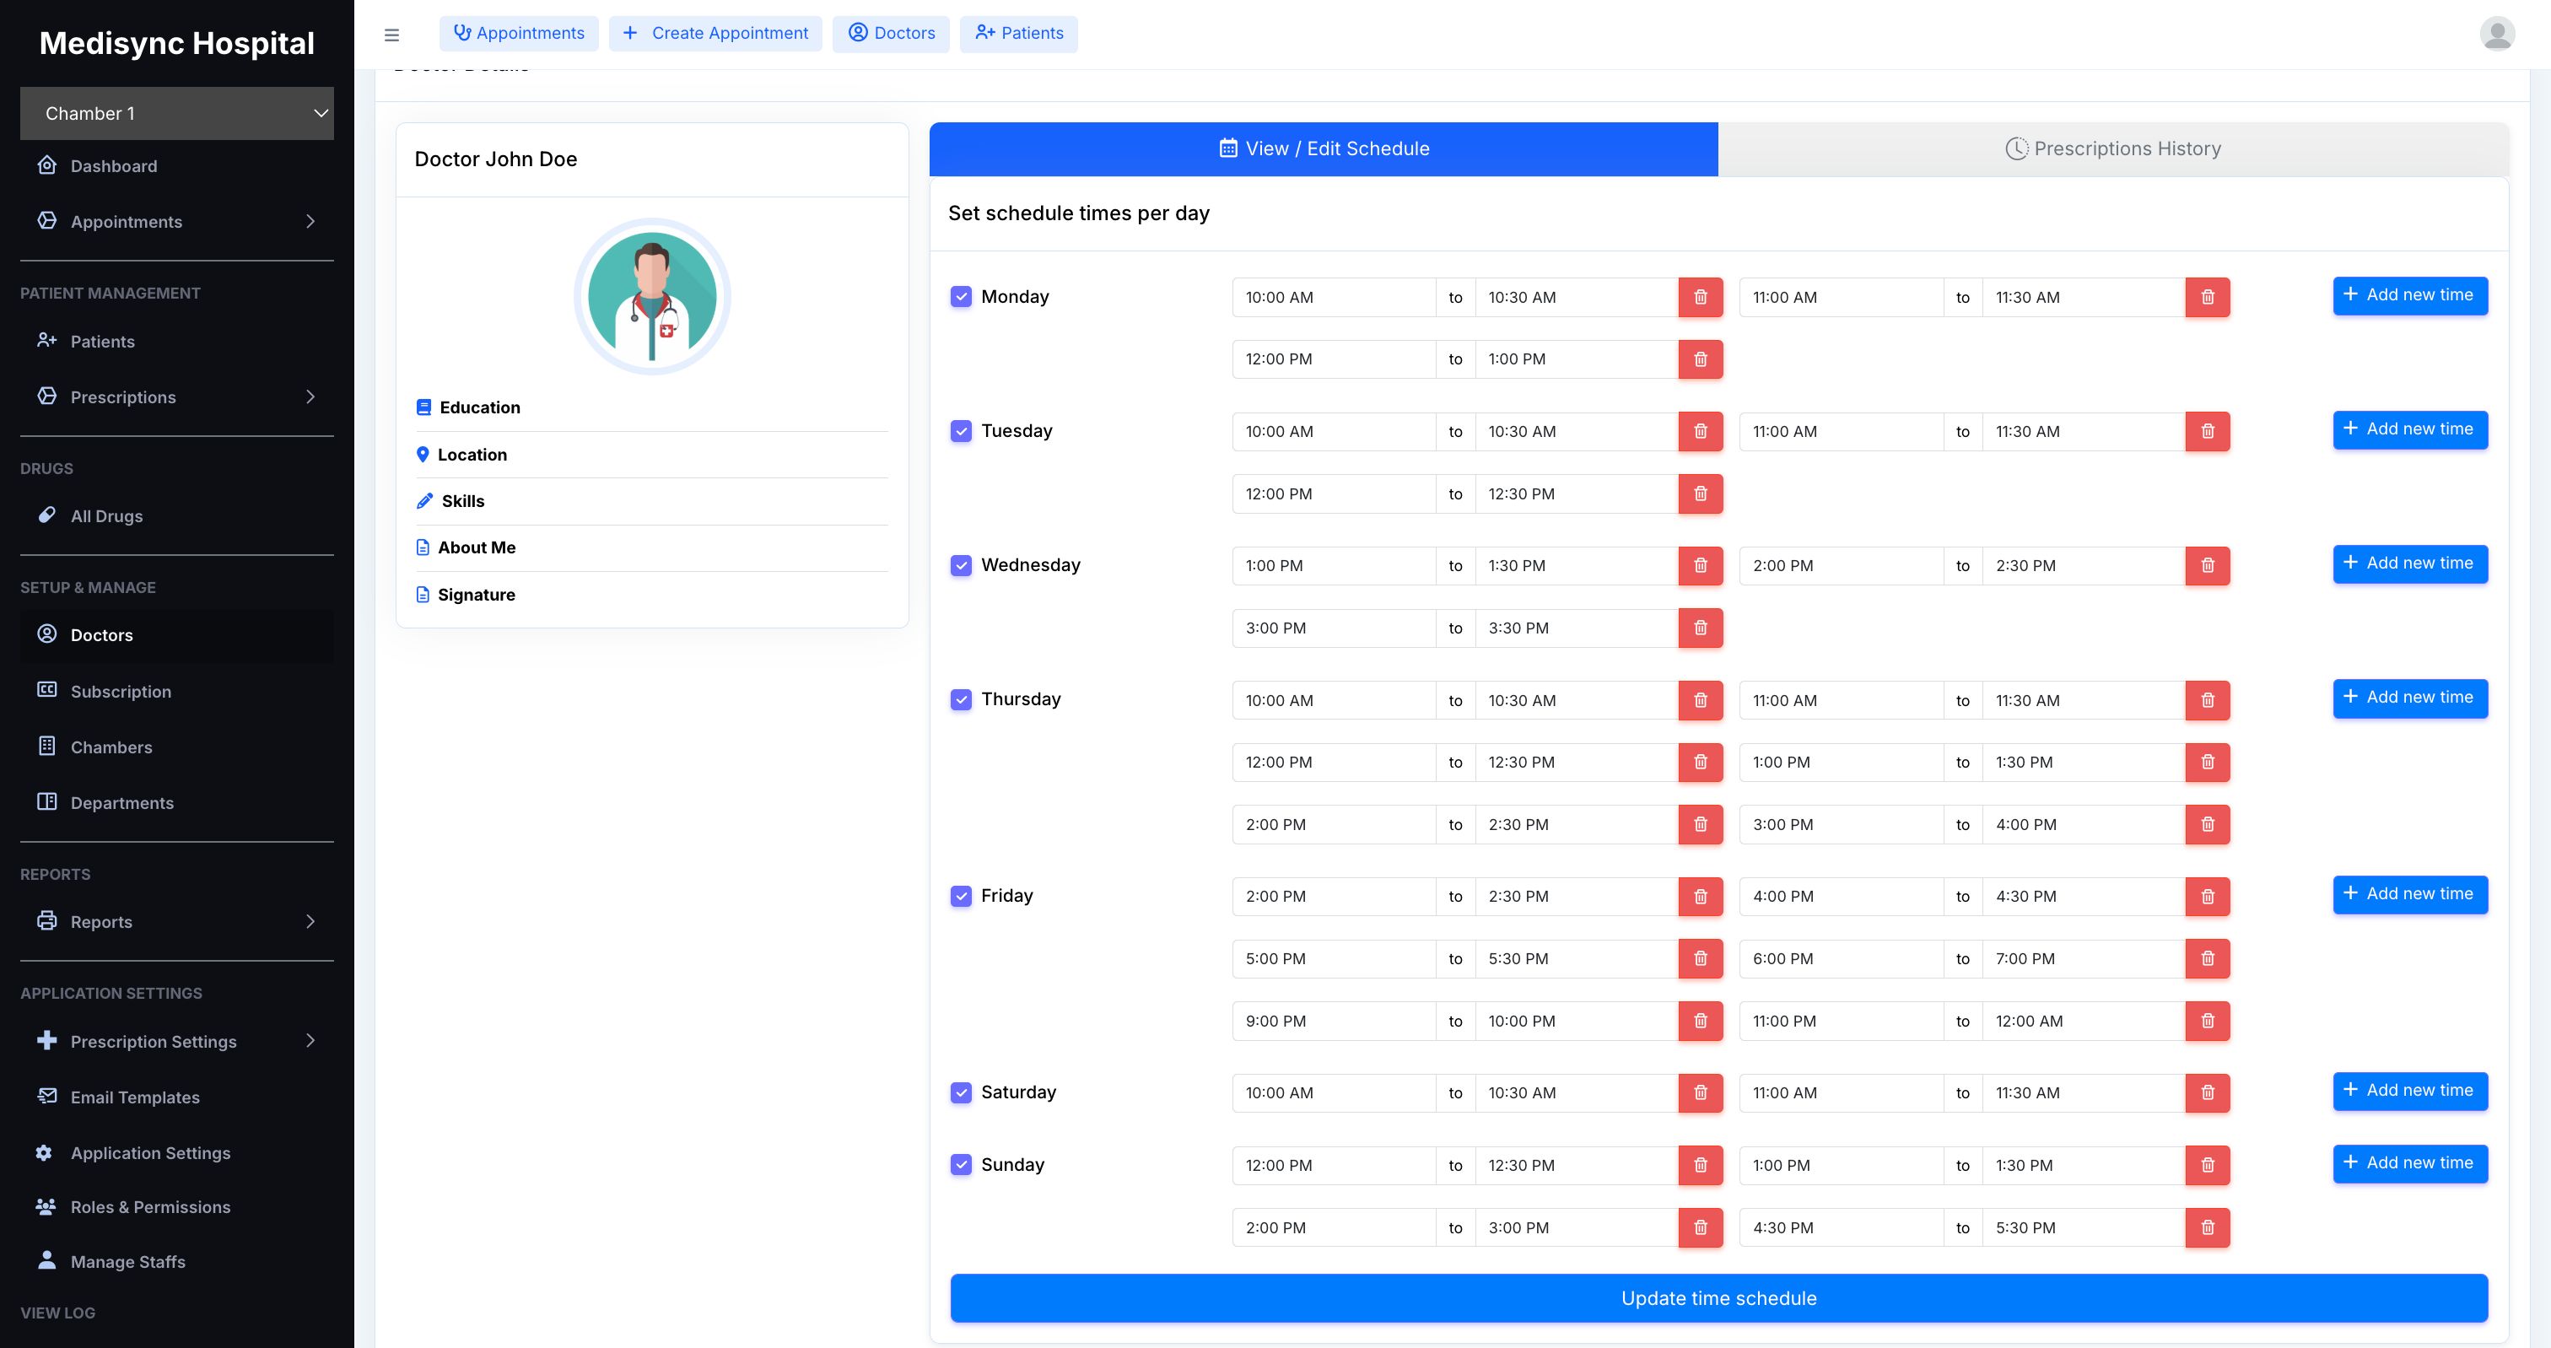Open the Chamber 1 dropdown

176,114
